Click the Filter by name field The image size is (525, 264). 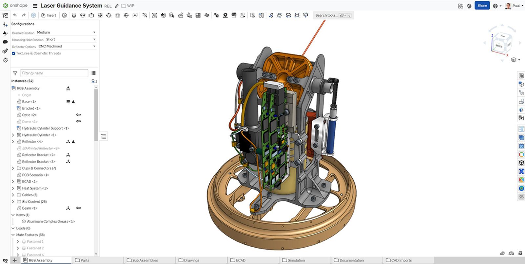54,73
